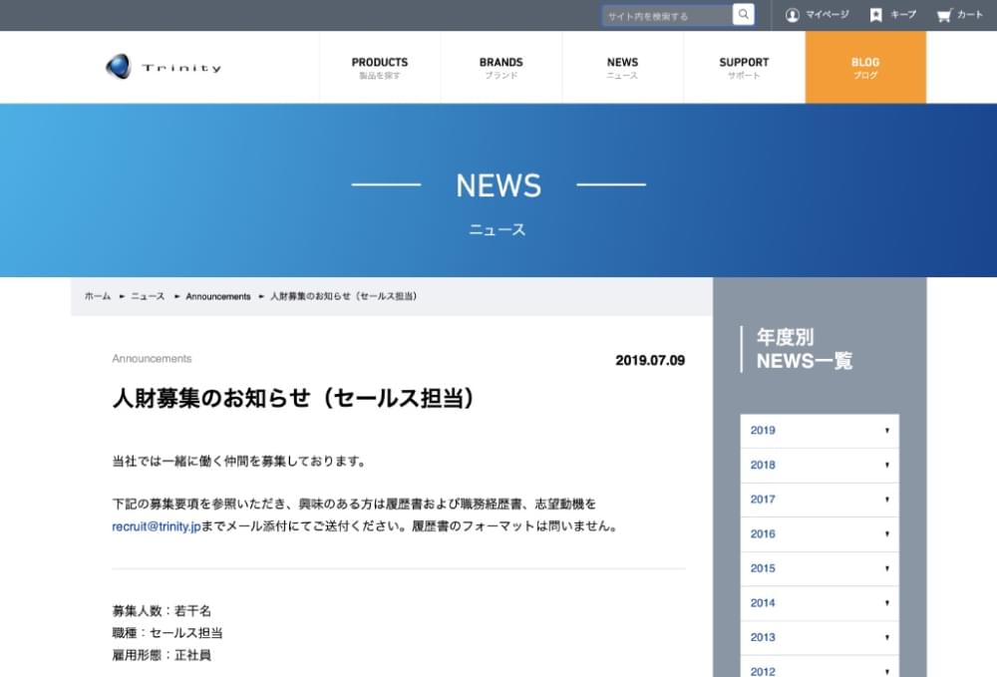
Task: Open the shopping cart icon
Action: (x=943, y=15)
